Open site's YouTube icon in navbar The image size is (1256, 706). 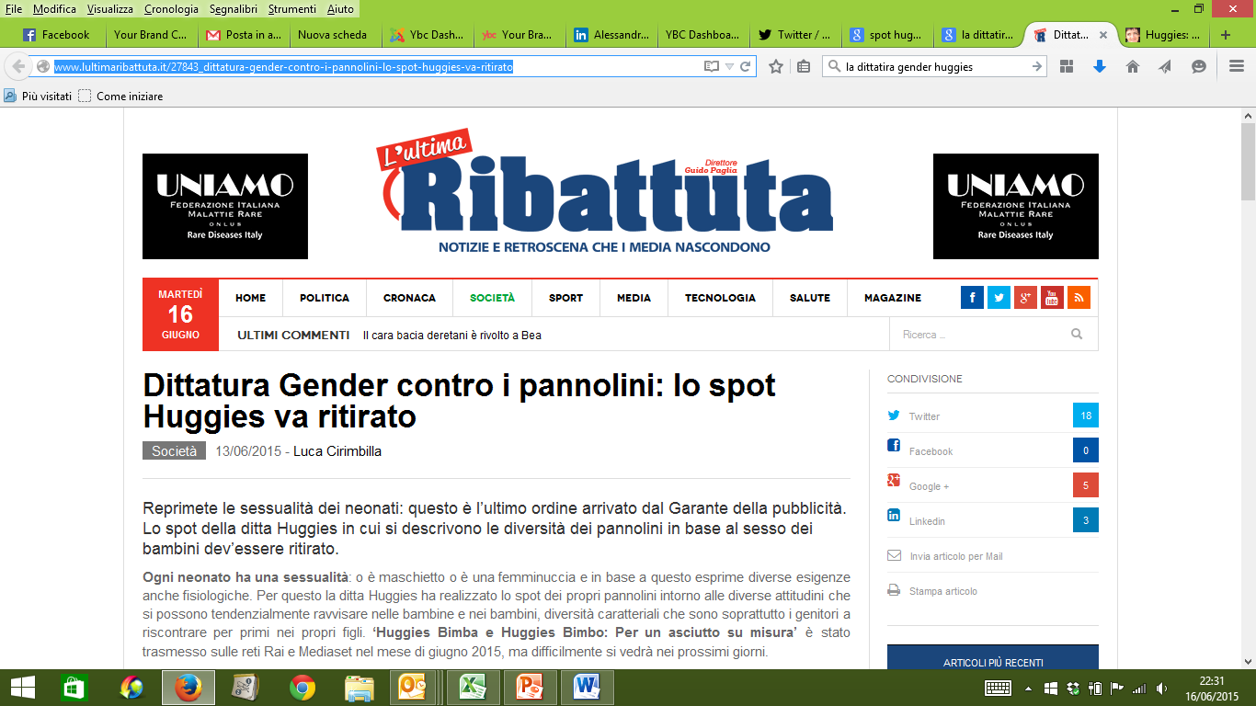(1052, 298)
